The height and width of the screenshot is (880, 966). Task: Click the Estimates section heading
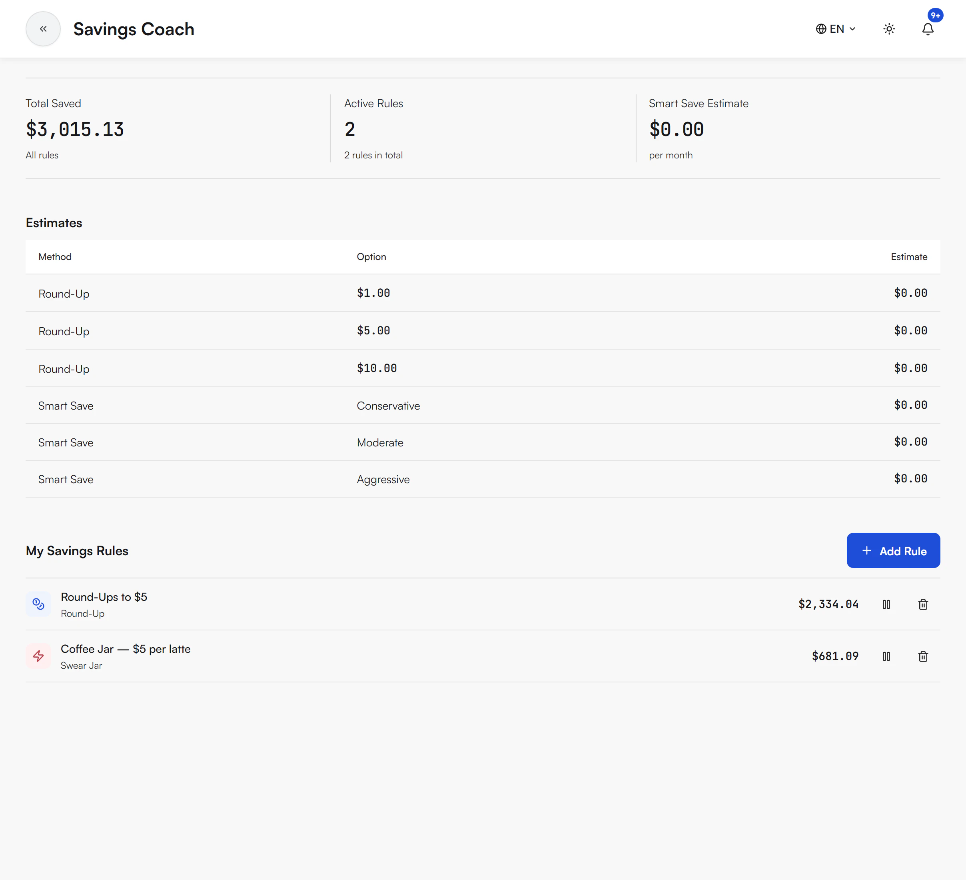tap(54, 223)
